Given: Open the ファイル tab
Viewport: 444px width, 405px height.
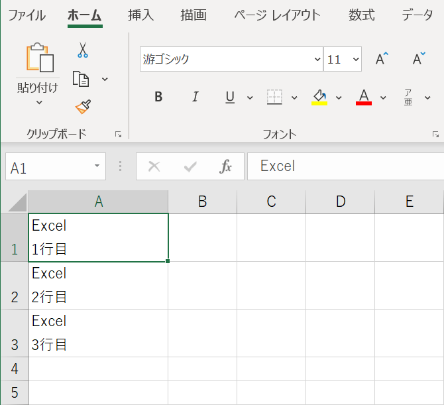Looking at the screenshot, I should pos(27,15).
